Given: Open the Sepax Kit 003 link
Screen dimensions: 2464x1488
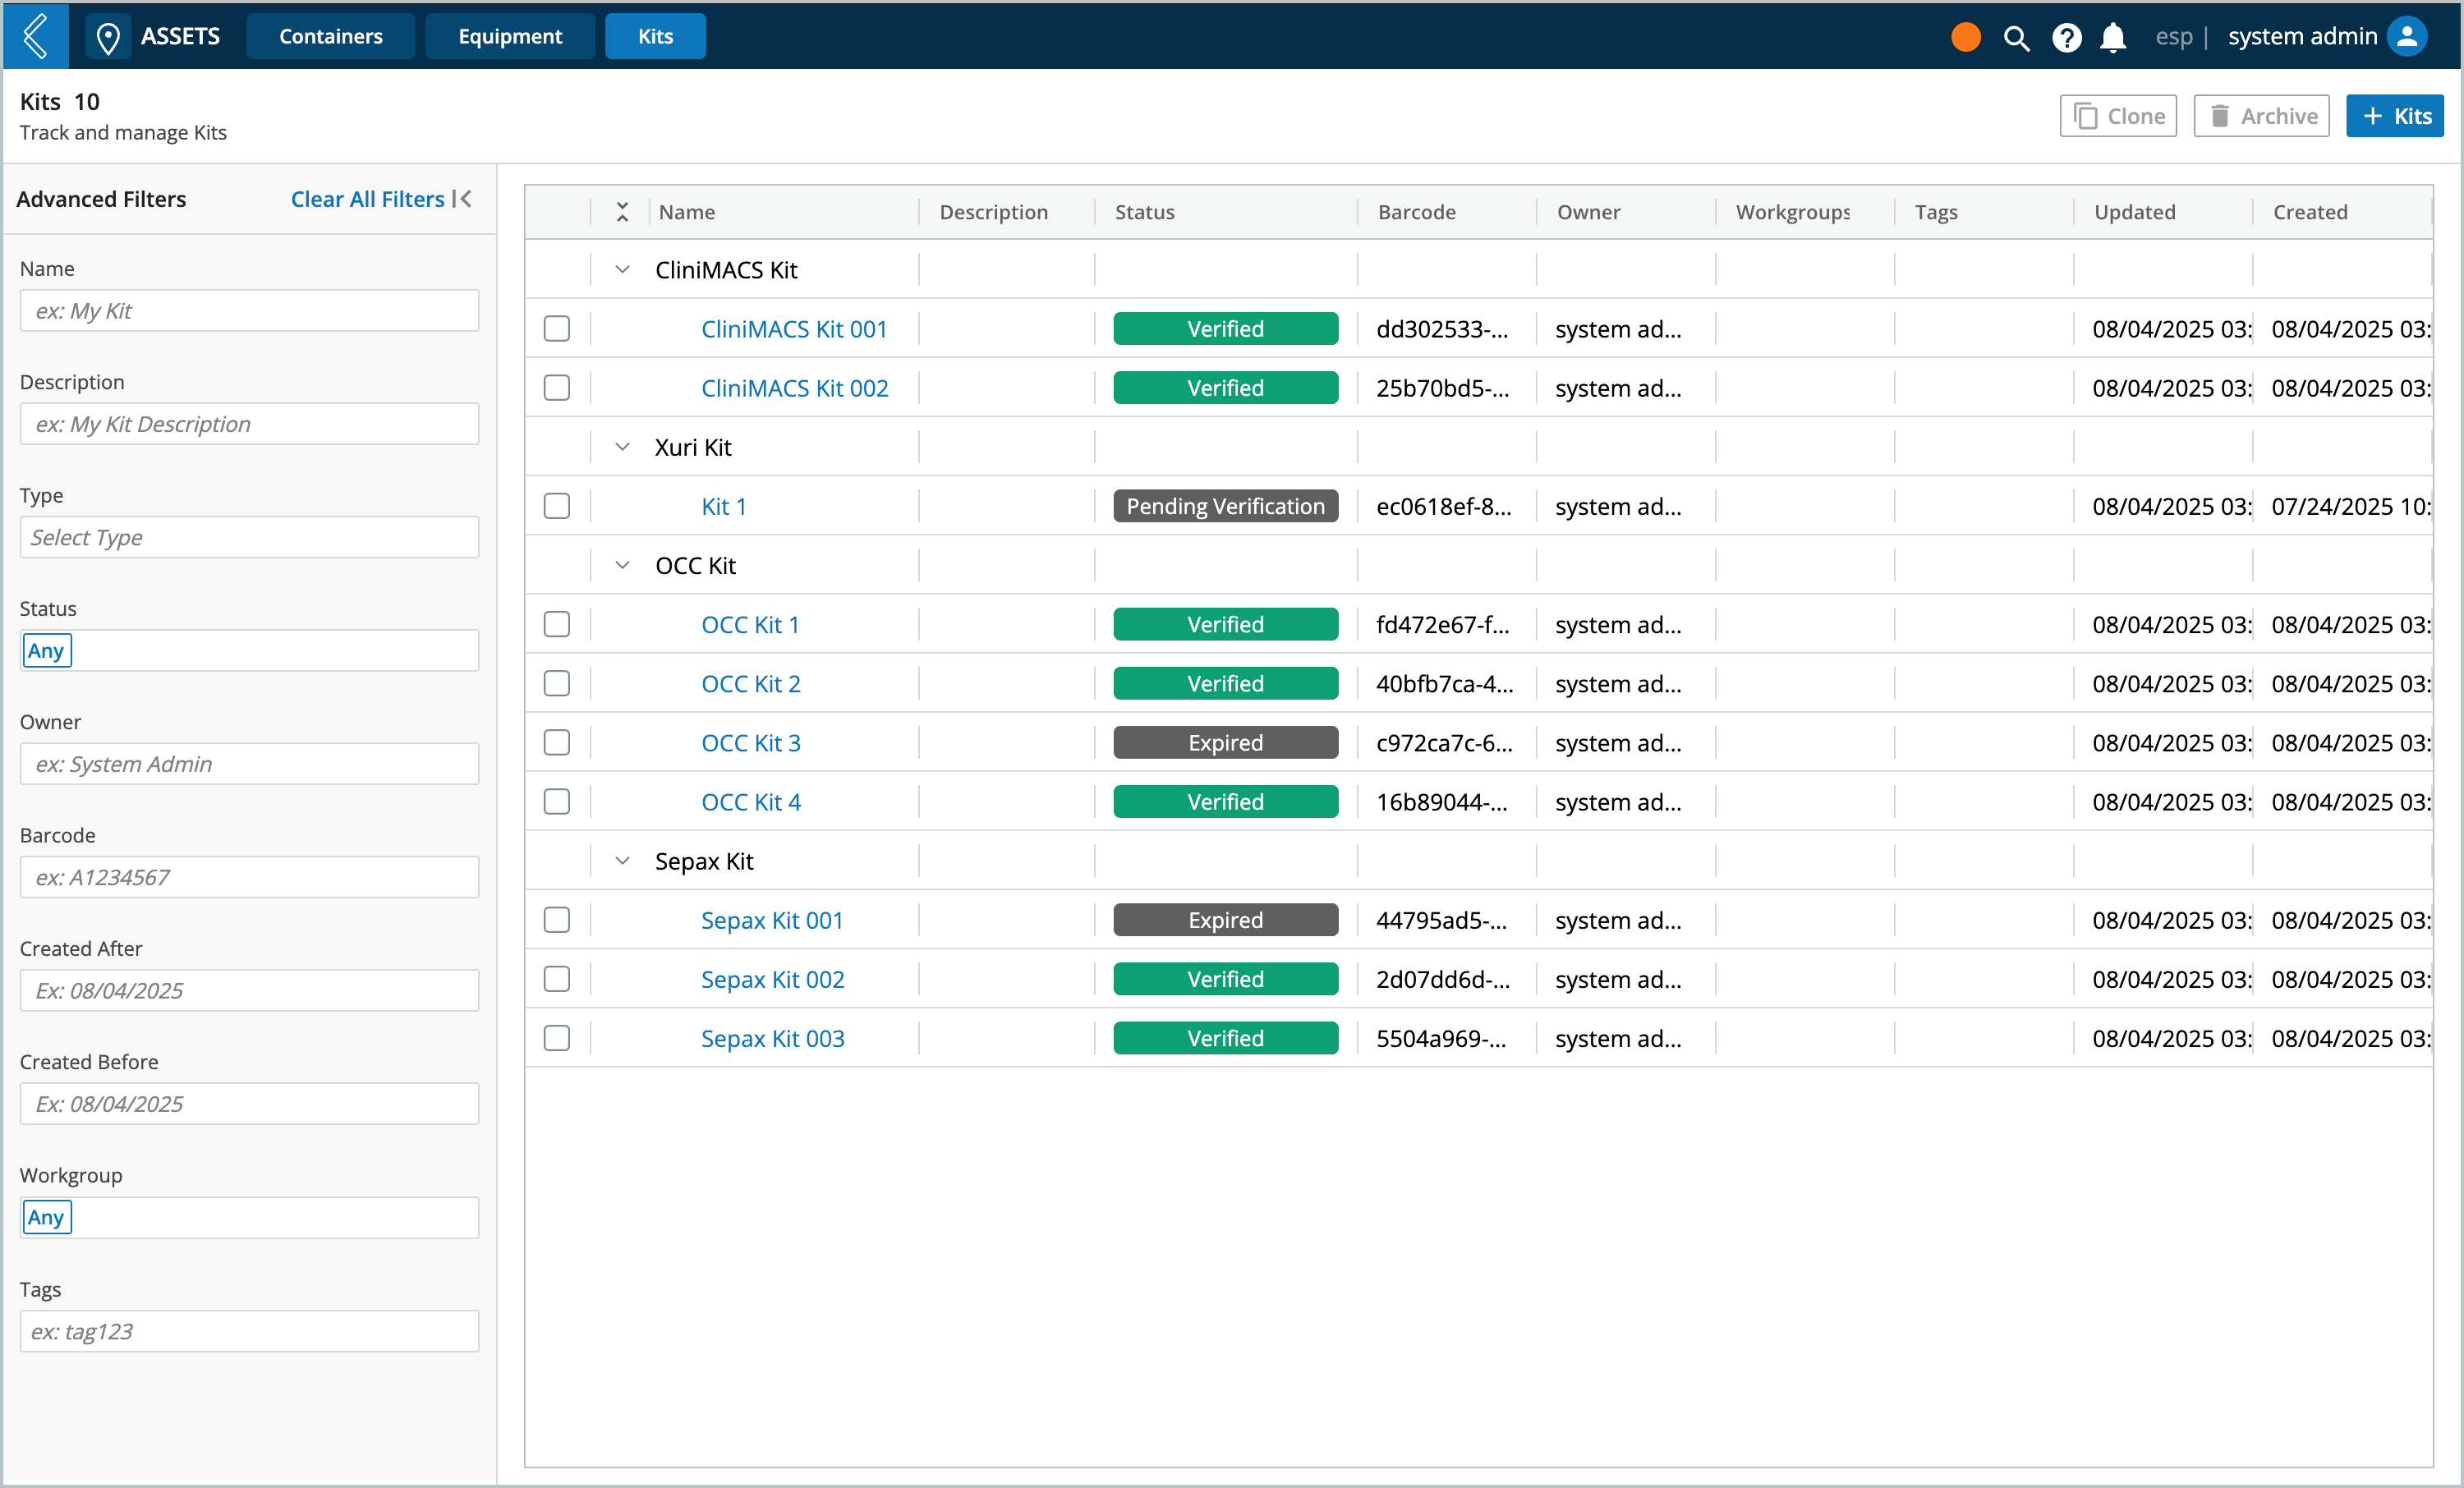Looking at the screenshot, I should pyautogui.click(x=772, y=1038).
